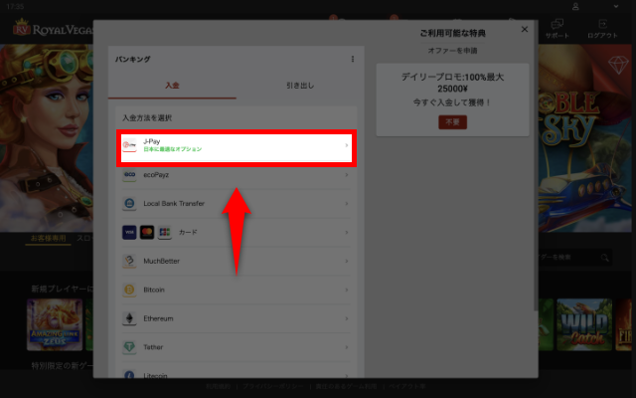Expand the J-Pay row chevron
The image size is (636, 398).
click(346, 146)
